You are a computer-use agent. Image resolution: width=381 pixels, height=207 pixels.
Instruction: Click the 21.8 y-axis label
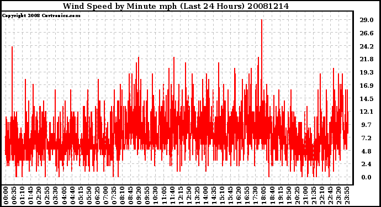point(367,59)
